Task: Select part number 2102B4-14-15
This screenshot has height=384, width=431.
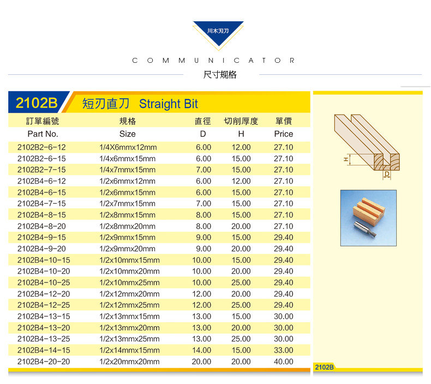Action: click(44, 350)
